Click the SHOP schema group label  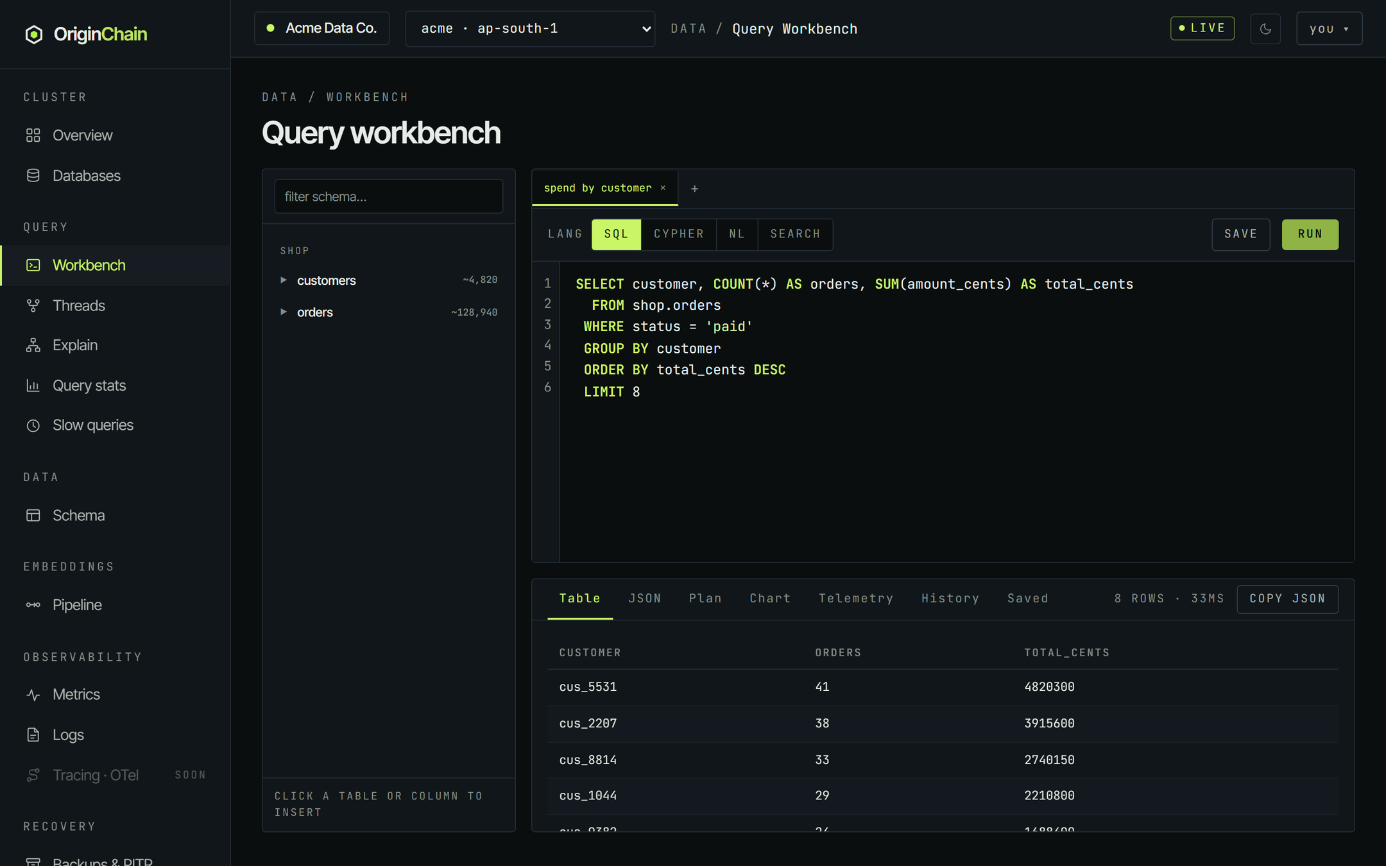295,251
